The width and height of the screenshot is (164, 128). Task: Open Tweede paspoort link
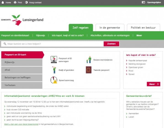(101, 70)
